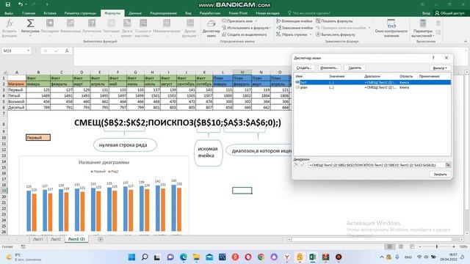Select the plan name row

pos(372,87)
